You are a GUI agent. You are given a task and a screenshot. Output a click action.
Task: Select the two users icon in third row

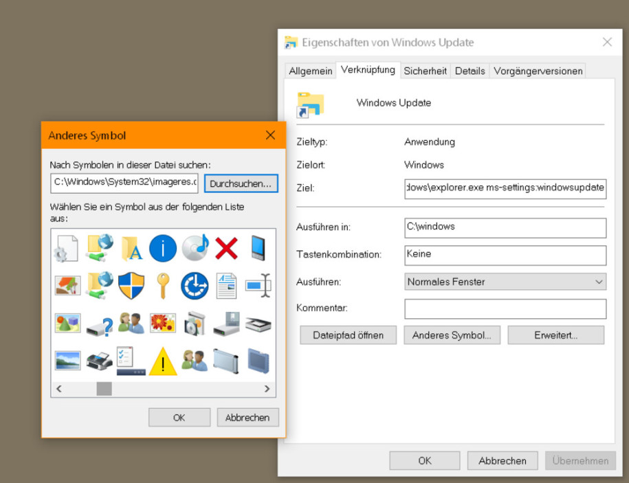(x=131, y=323)
